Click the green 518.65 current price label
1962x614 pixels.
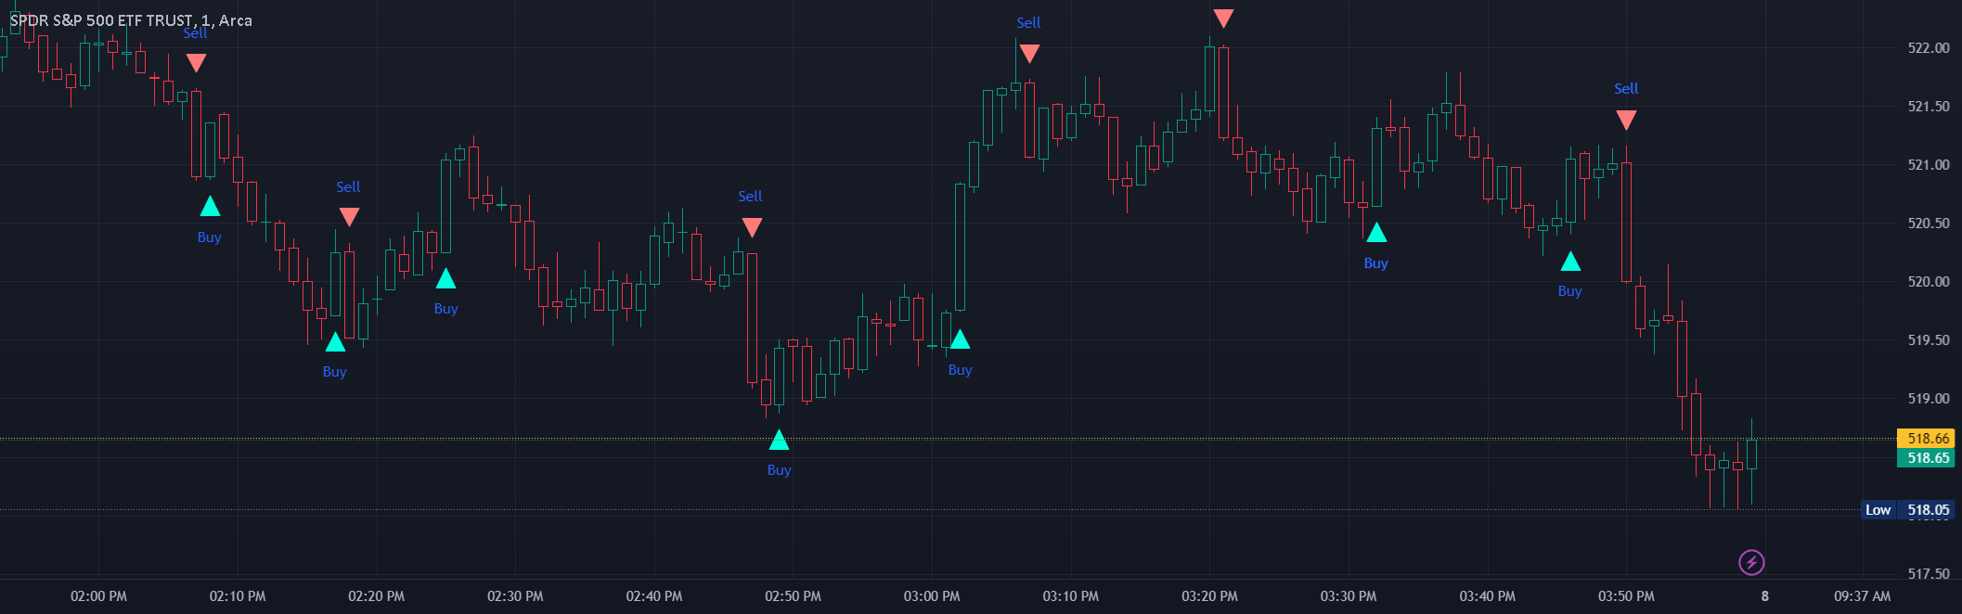1928,457
